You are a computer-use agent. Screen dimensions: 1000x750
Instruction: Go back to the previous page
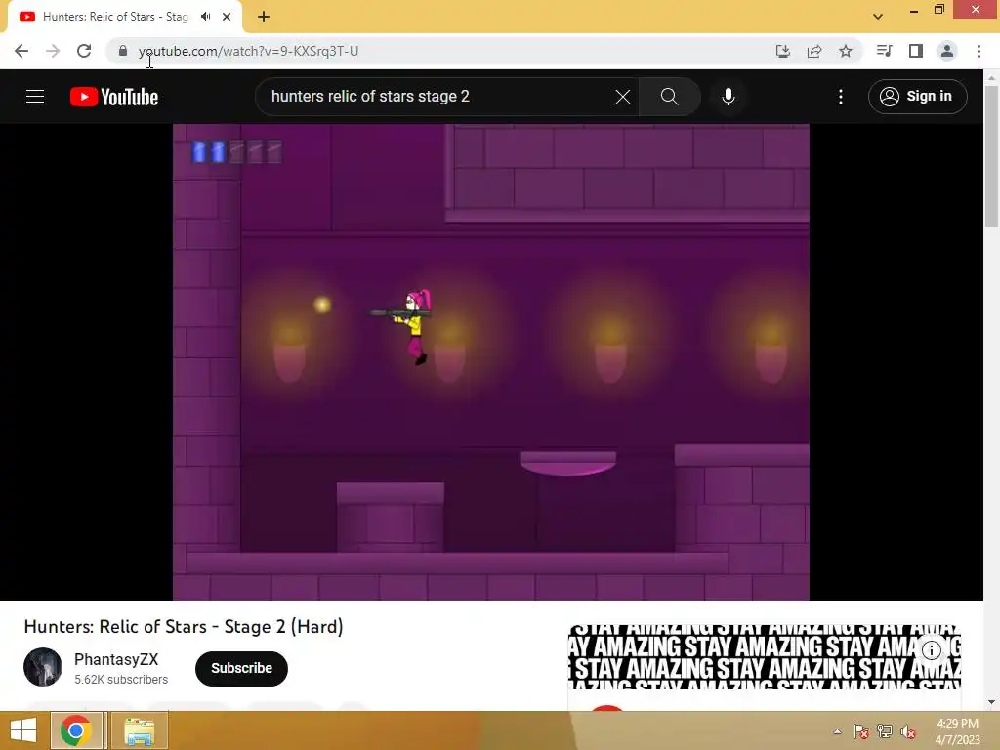pyautogui.click(x=21, y=51)
